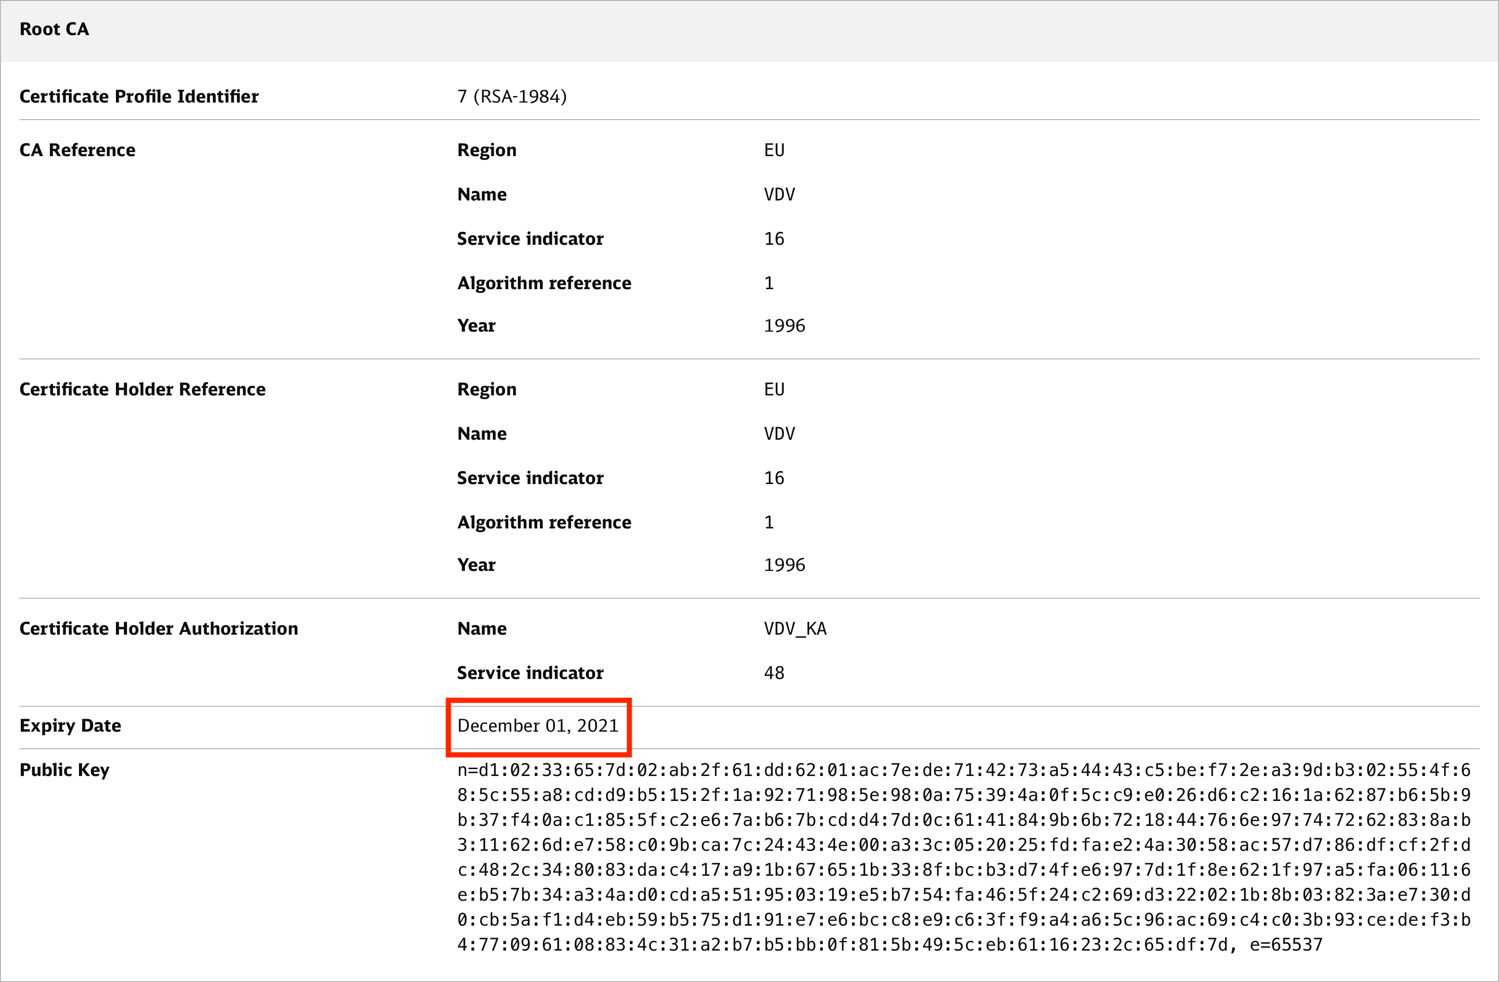Select 1996 under Certificate Holder Reference
1499x982 pixels.
[x=785, y=565]
